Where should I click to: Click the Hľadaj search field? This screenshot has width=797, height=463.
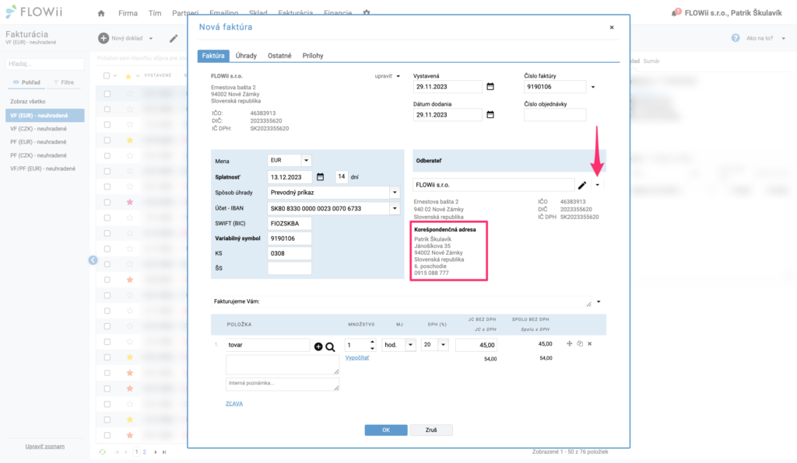(x=44, y=64)
